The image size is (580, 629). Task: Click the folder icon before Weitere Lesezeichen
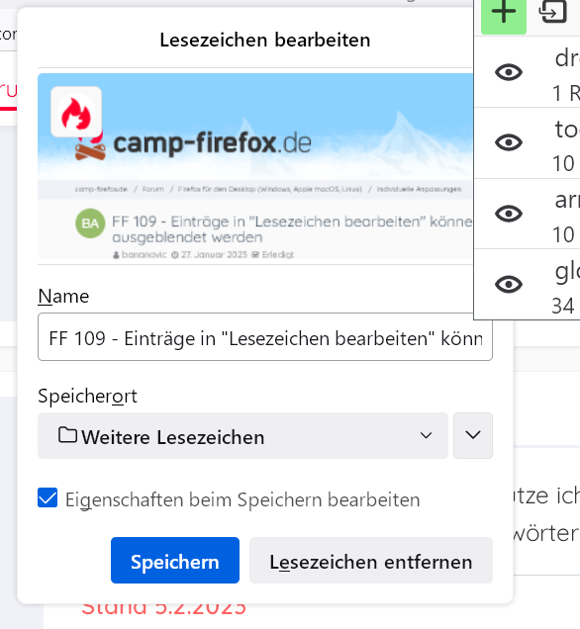67,435
